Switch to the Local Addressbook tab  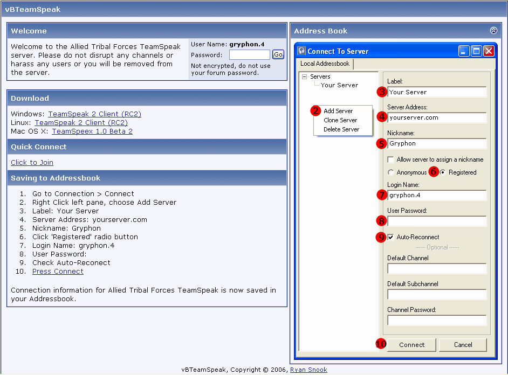pyautogui.click(x=325, y=64)
